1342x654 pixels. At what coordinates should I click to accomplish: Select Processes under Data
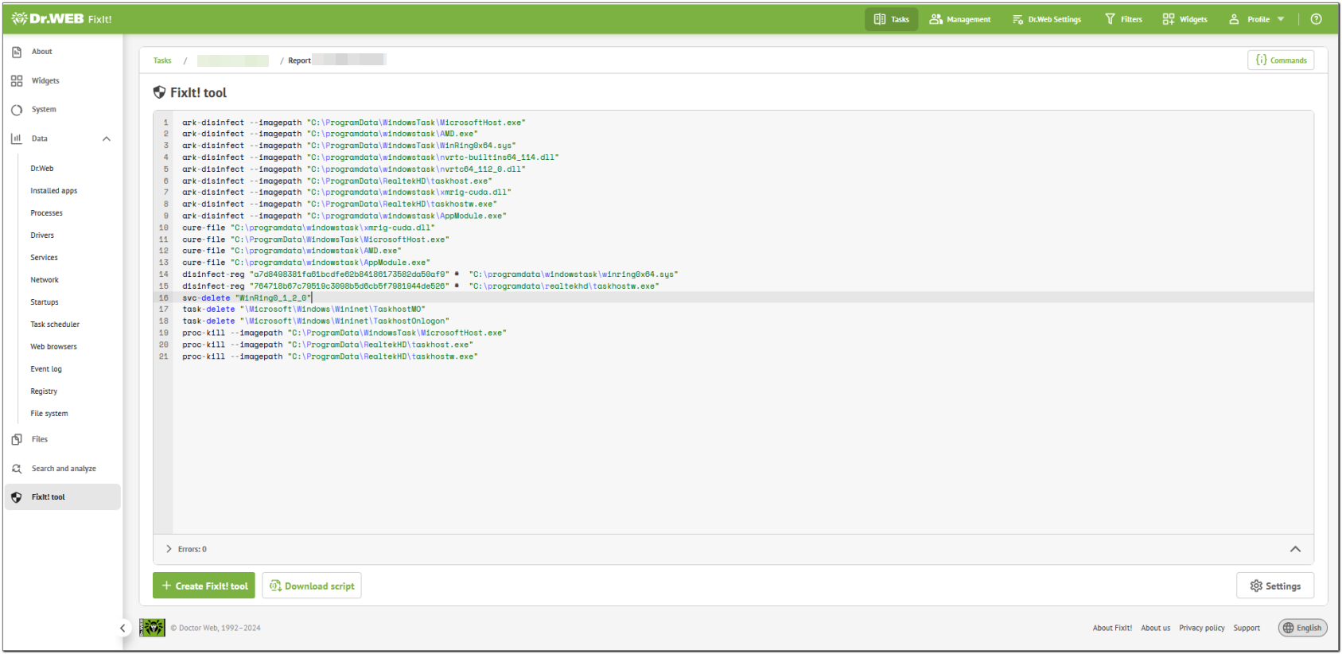pos(47,213)
